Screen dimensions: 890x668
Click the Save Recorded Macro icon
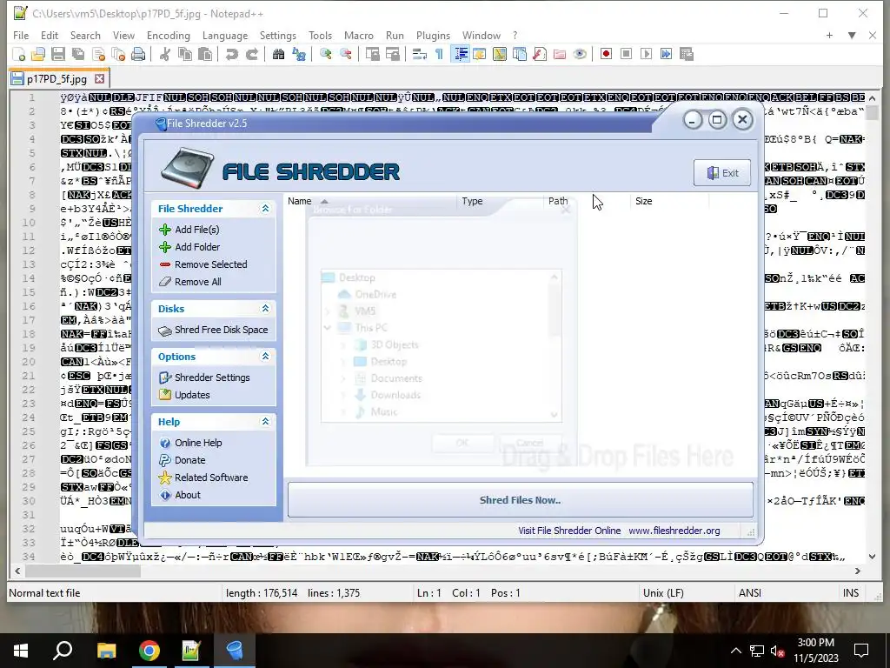(x=687, y=55)
